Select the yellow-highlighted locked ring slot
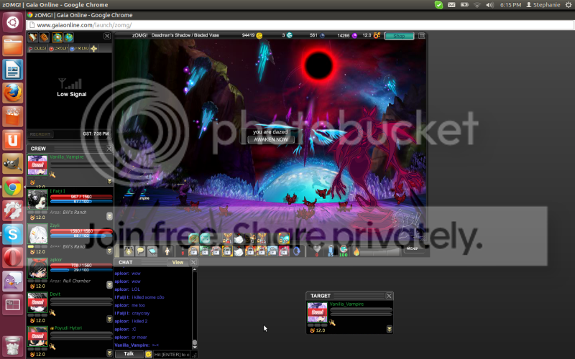 (227, 251)
